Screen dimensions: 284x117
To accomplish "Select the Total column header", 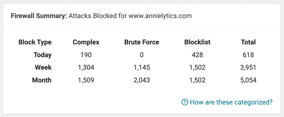I will coord(248,42).
